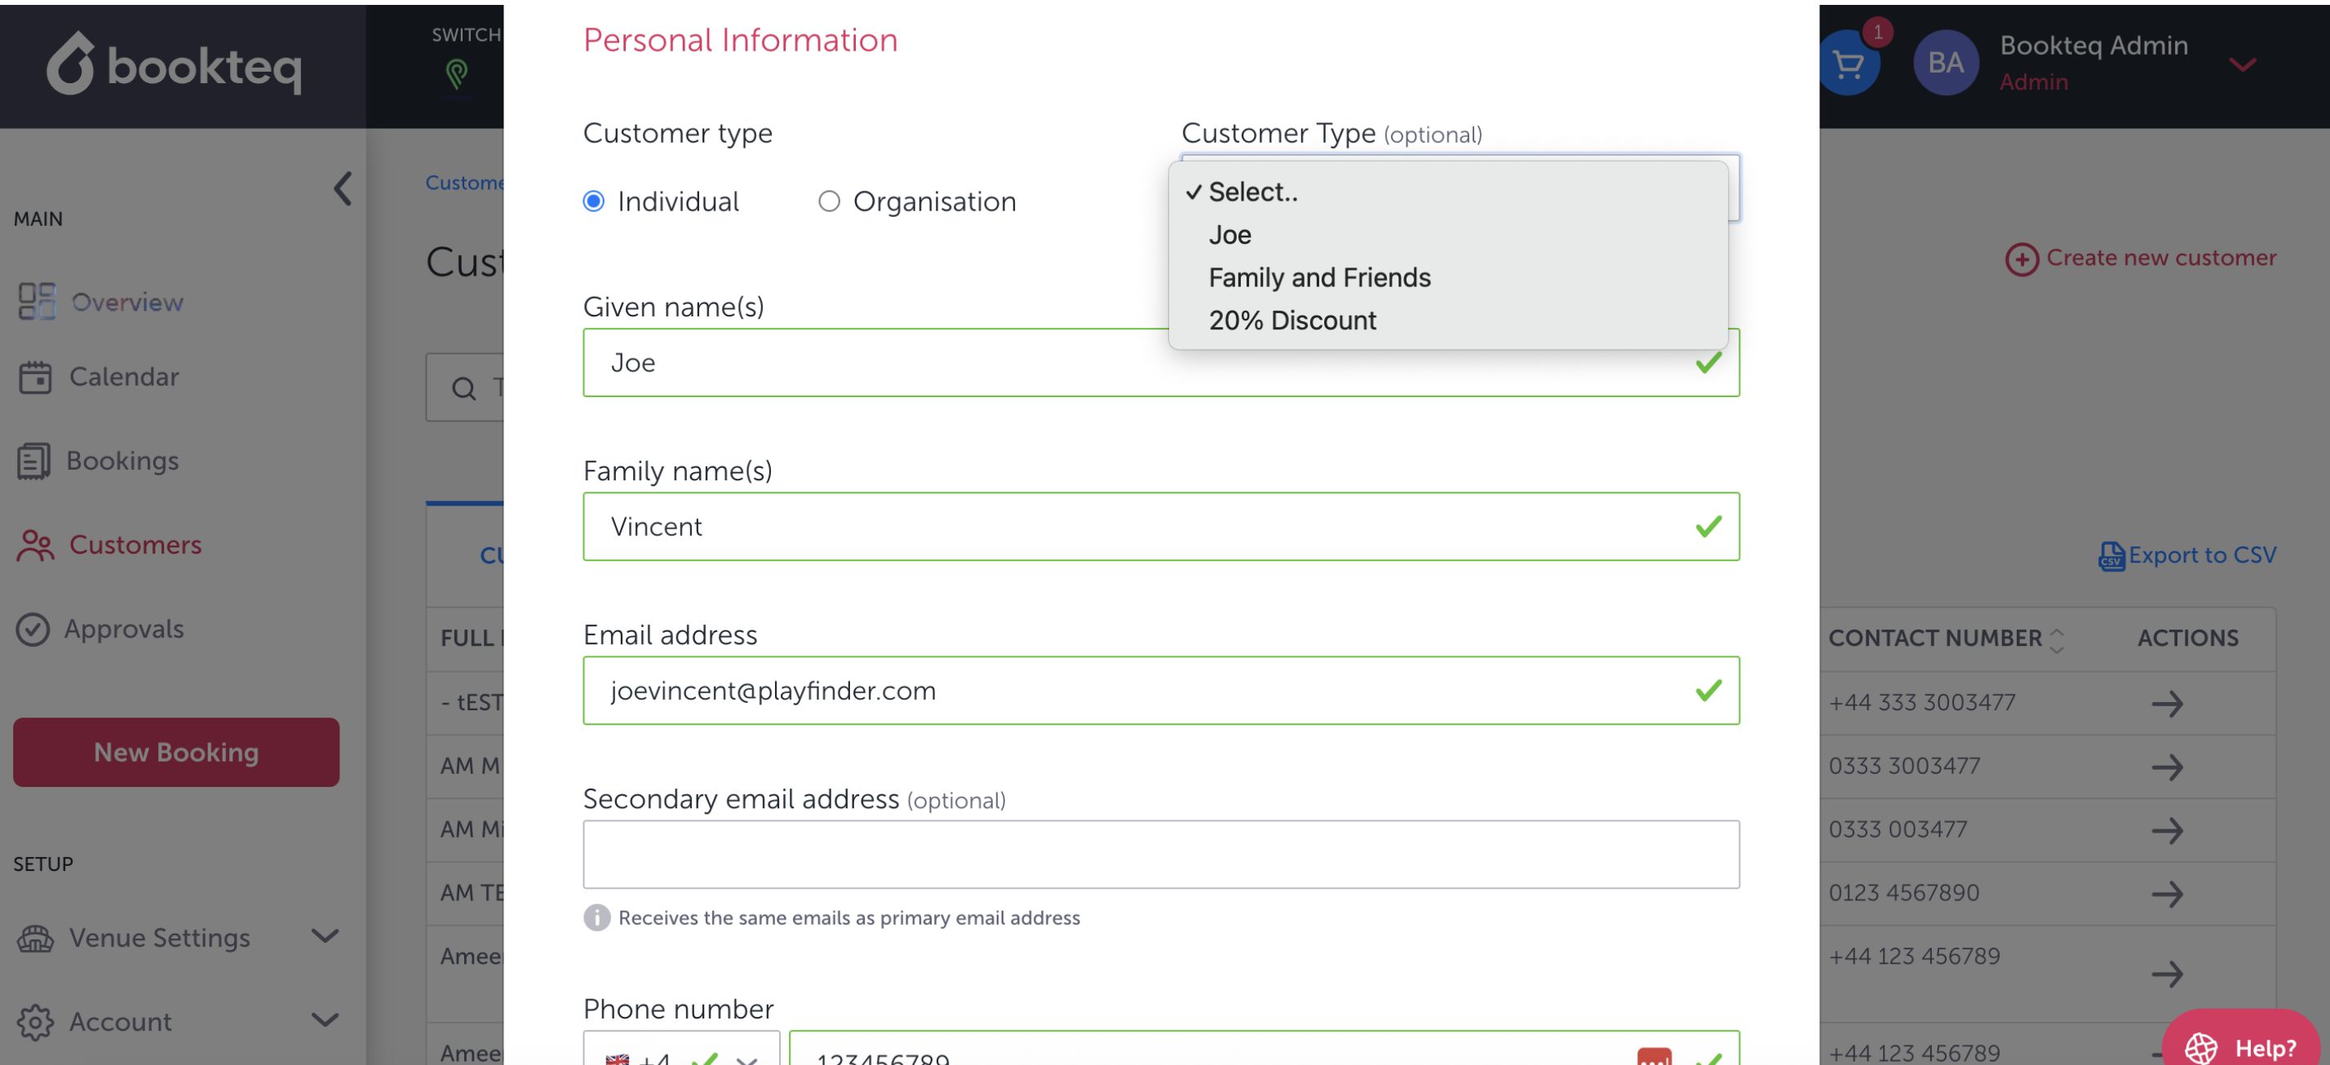This screenshot has height=1065, width=2330.
Task: Choose Family and Friends customer type
Action: [1318, 277]
